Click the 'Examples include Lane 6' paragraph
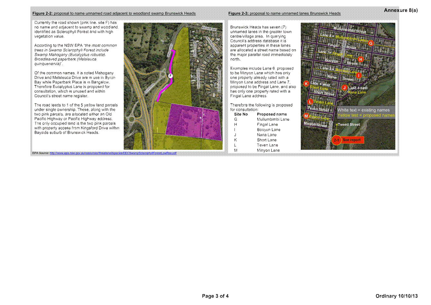 [263, 82]
